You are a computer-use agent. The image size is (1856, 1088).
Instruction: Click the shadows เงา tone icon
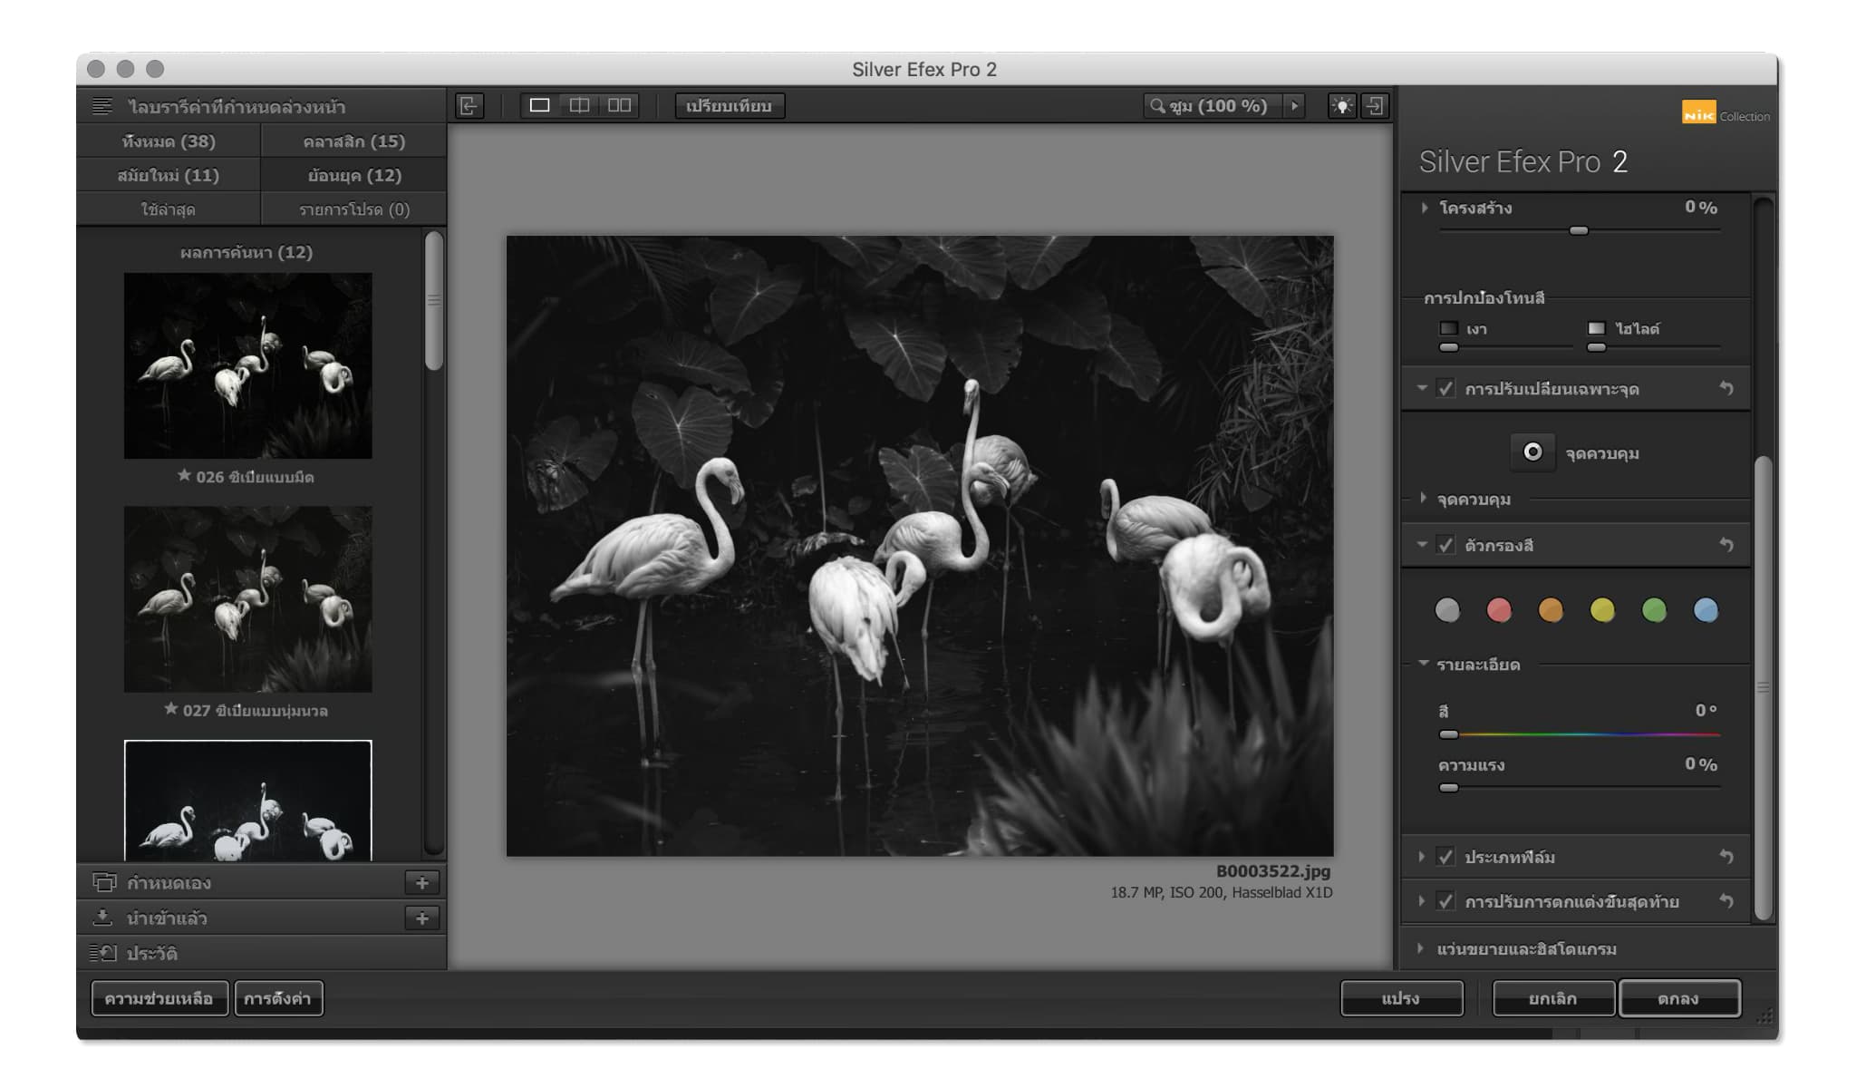pyautogui.click(x=1449, y=328)
